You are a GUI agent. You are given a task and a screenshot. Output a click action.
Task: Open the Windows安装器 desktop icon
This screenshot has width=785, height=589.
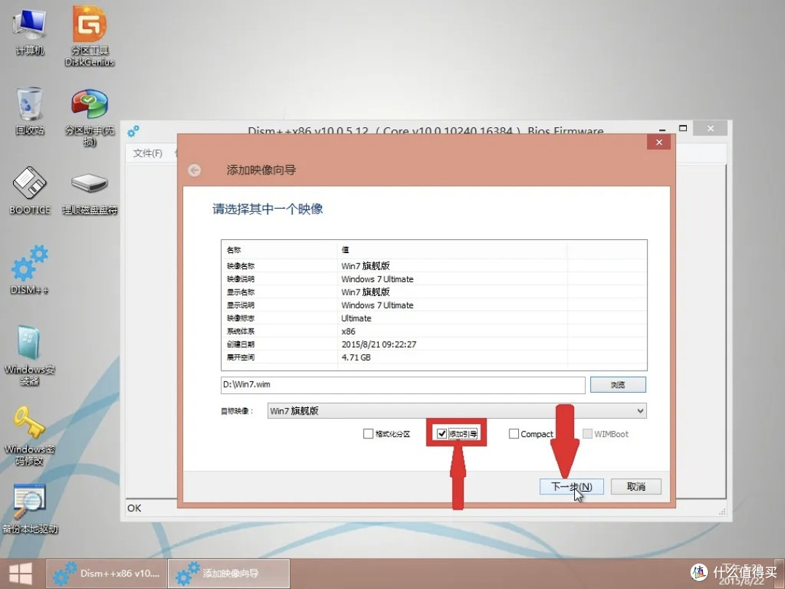pos(30,355)
